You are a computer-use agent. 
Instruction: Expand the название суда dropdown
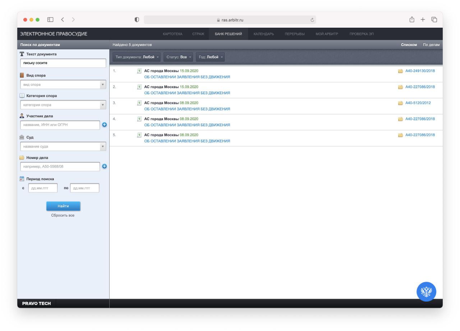pyautogui.click(x=63, y=146)
